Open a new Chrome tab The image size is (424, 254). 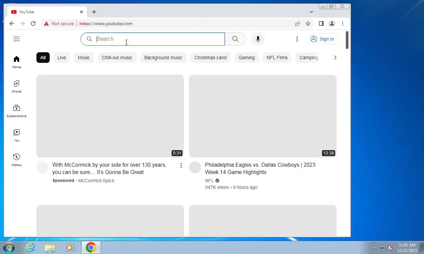(94, 12)
